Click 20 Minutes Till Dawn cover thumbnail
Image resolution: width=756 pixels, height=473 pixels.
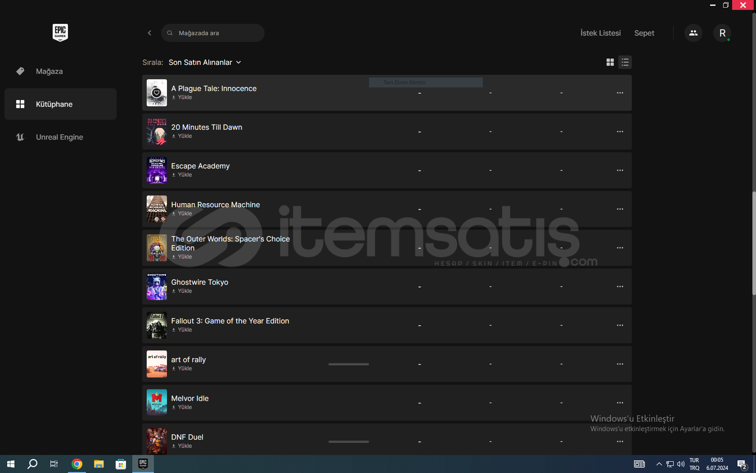pos(157,132)
